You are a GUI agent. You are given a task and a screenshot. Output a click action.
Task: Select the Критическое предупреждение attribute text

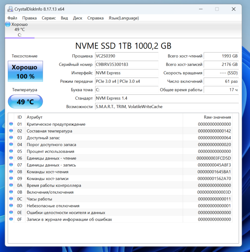pyautogui.click(x=56, y=124)
